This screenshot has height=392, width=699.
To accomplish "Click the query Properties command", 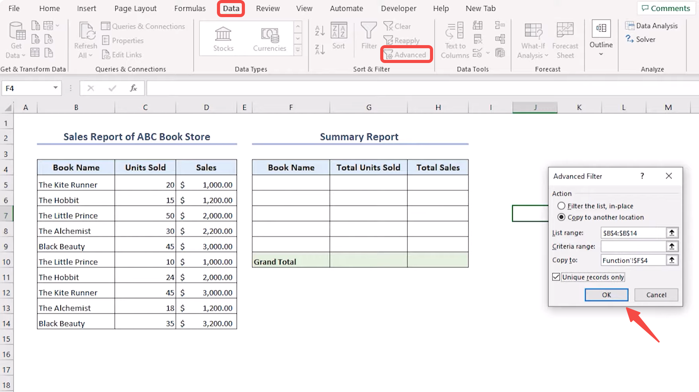I will [122, 40].
